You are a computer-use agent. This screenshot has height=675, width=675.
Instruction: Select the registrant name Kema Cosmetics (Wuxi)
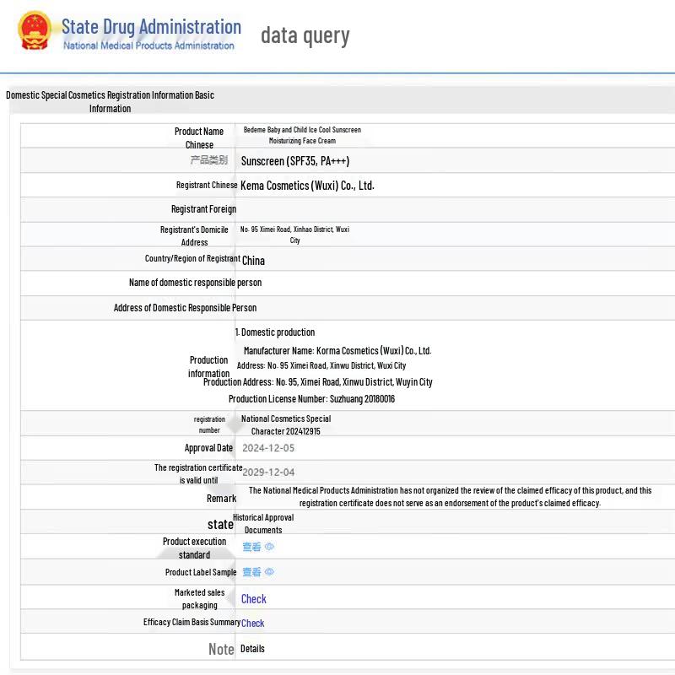pos(307,186)
